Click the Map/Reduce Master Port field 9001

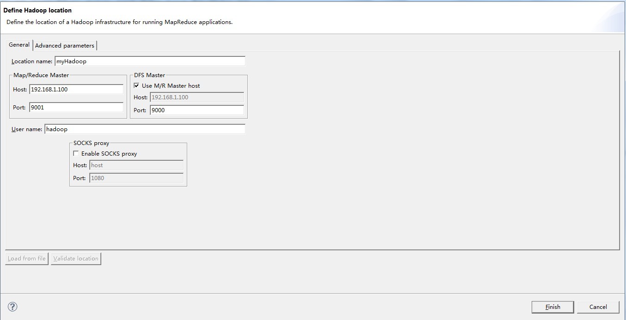coord(76,108)
